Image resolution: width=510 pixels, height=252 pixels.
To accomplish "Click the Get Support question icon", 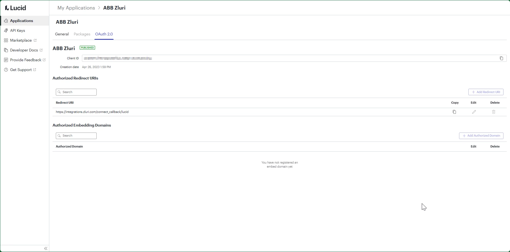I will 6,70.
